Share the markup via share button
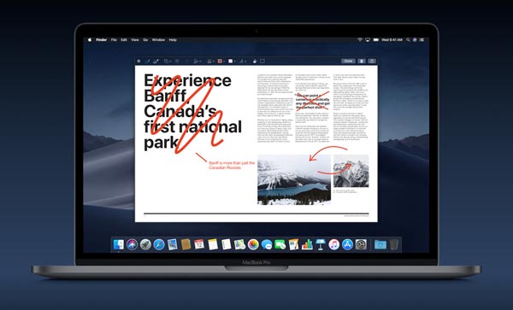Image resolution: width=513 pixels, height=310 pixels. point(372,61)
